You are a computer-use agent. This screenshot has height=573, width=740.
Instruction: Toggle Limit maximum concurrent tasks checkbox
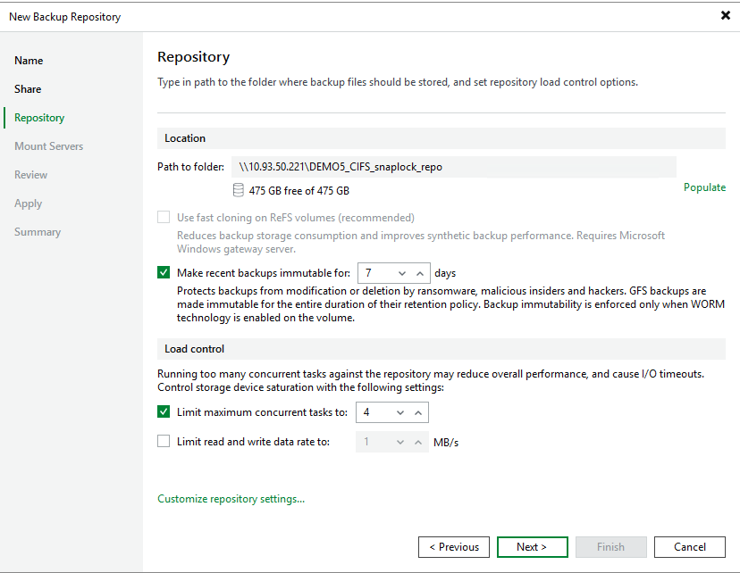(x=164, y=411)
